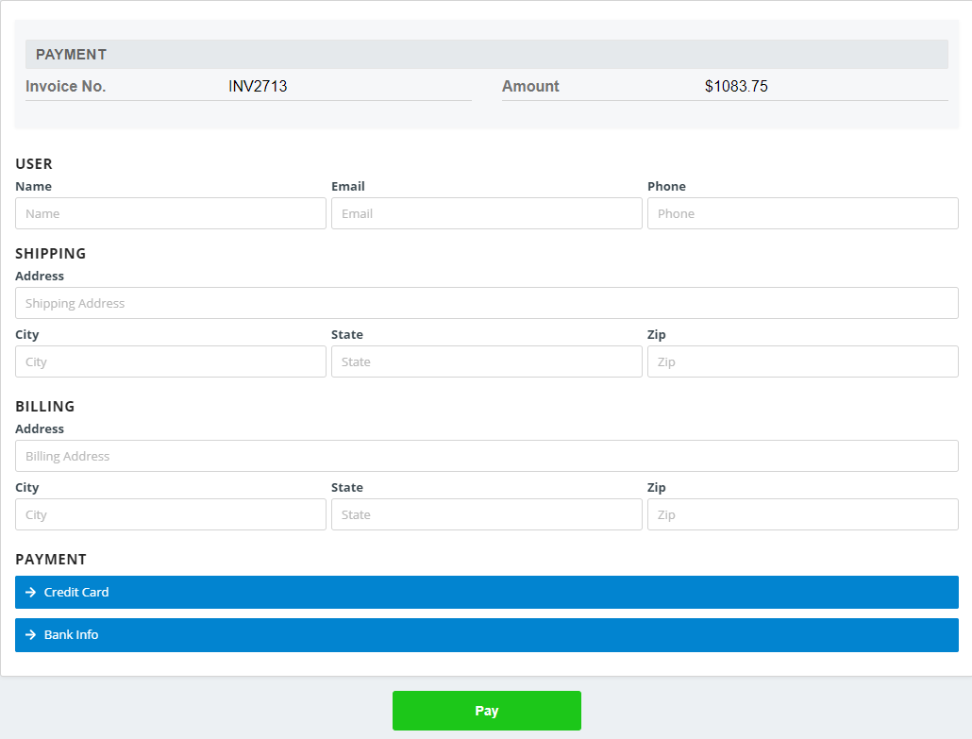The image size is (972, 739).
Task: Click the arrow icon on Credit Card bar
Action: click(x=30, y=592)
